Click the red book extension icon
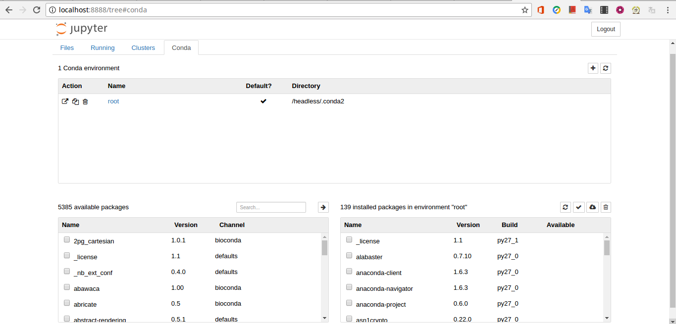 coord(572,10)
